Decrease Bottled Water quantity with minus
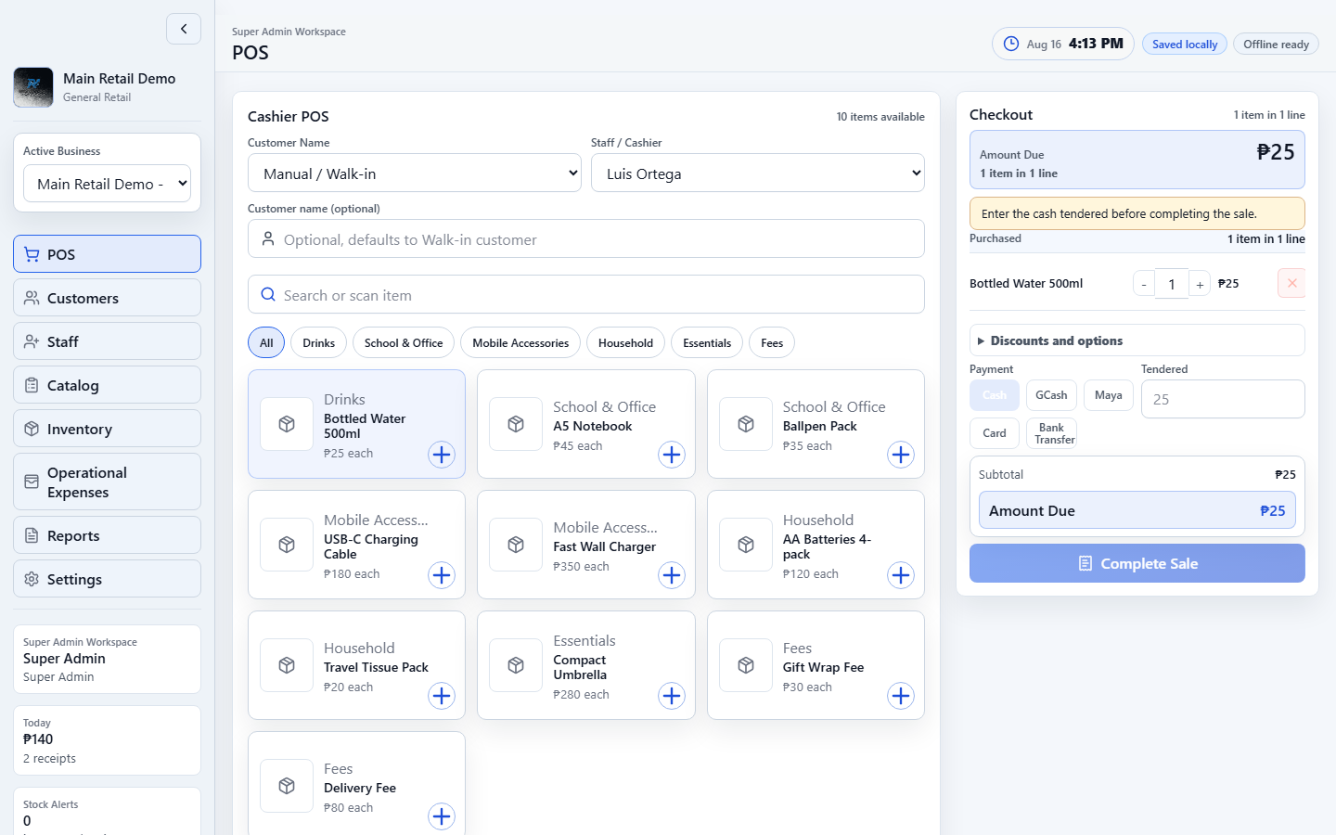The image size is (1336, 835). click(1144, 284)
